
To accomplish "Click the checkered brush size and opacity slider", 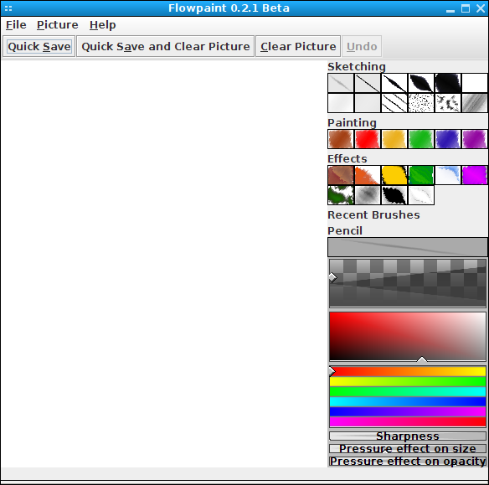I will pos(408,283).
